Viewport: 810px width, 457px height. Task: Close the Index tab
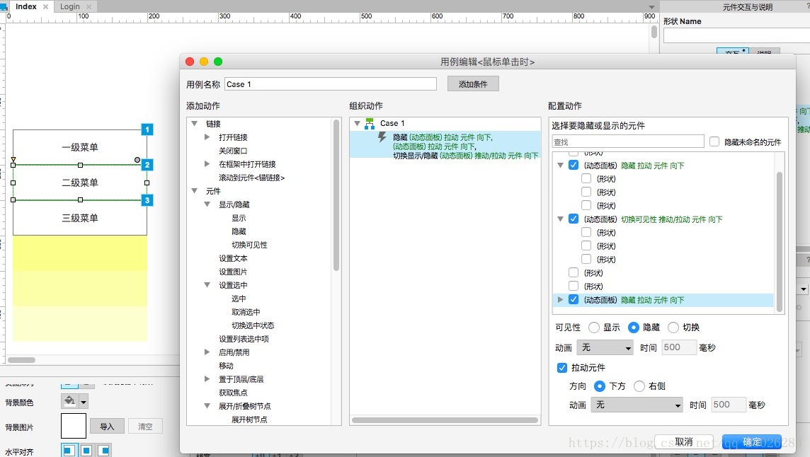(45, 6)
